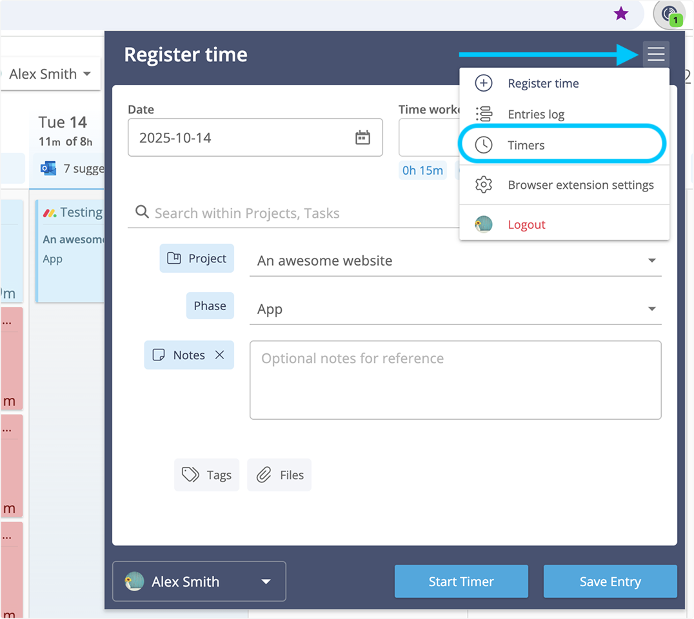This screenshot has width=694, height=619.
Task: Click the optional notes text area
Action: [x=455, y=380]
